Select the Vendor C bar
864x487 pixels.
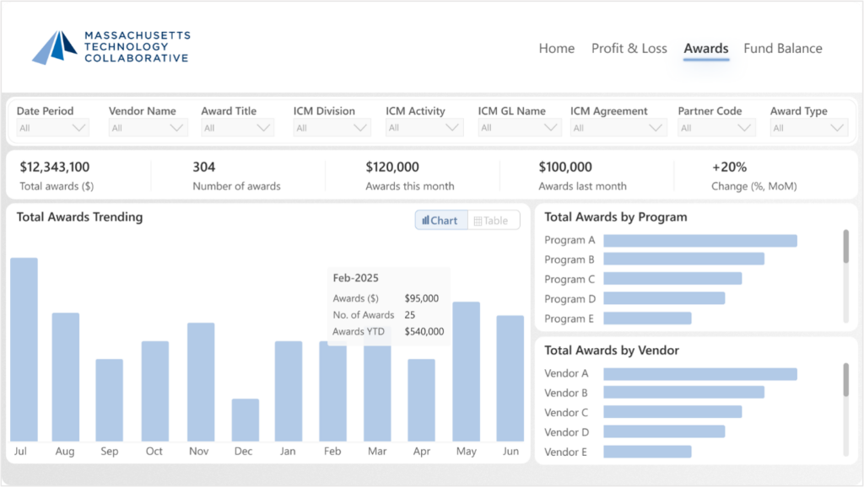pos(672,412)
